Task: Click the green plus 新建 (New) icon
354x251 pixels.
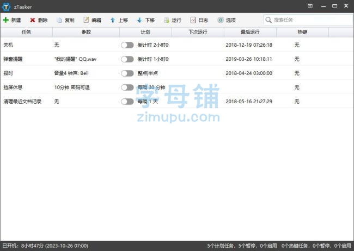Action: 5,20
